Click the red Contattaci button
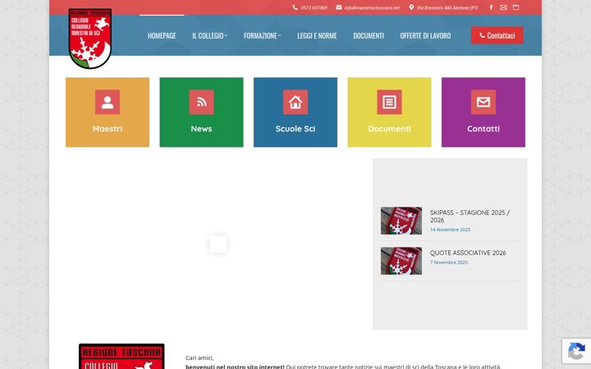The width and height of the screenshot is (591, 369). point(497,35)
